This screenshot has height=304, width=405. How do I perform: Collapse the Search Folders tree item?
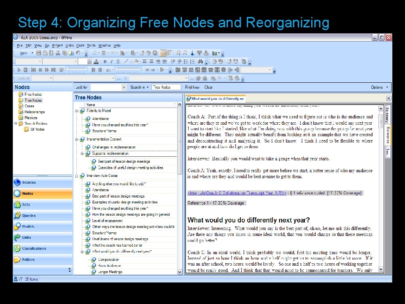(x=16, y=123)
